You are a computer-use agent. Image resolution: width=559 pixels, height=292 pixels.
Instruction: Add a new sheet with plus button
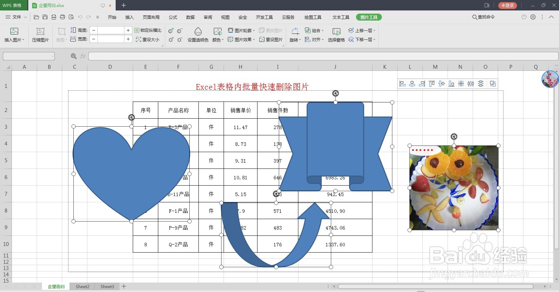tap(124, 286)
